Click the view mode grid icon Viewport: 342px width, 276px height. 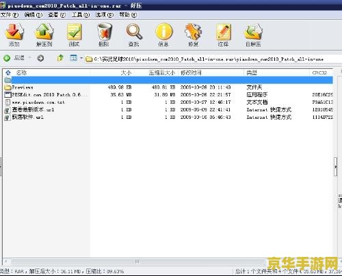click(x=73, y=58)
